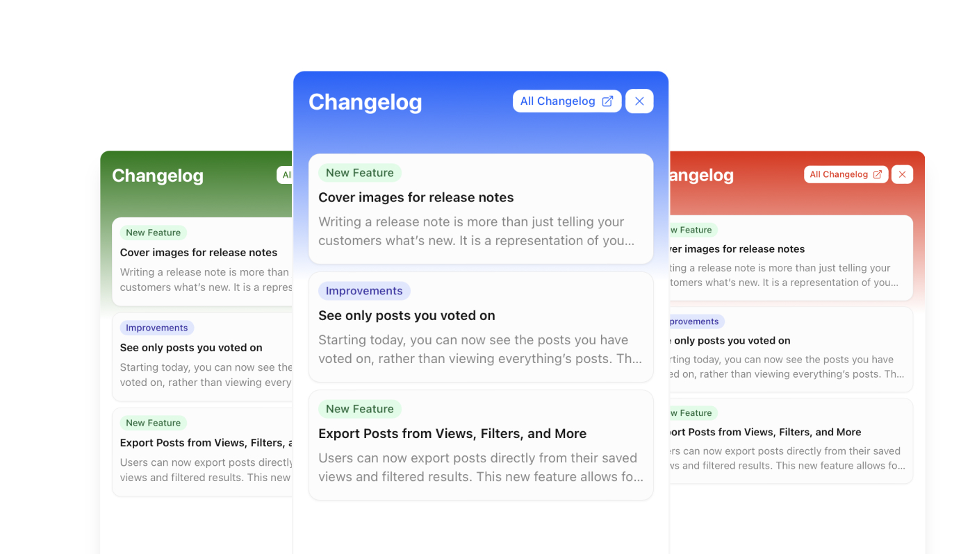The image size is (961, 554).
Task: Click the X icon on the blue Changelog popup
Action: point(639,101)
